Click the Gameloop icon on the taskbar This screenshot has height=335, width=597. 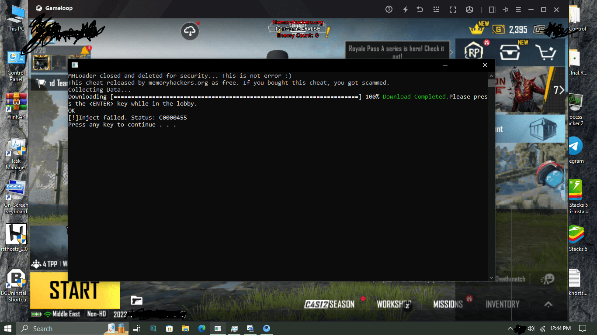click(x=267, y=328)
